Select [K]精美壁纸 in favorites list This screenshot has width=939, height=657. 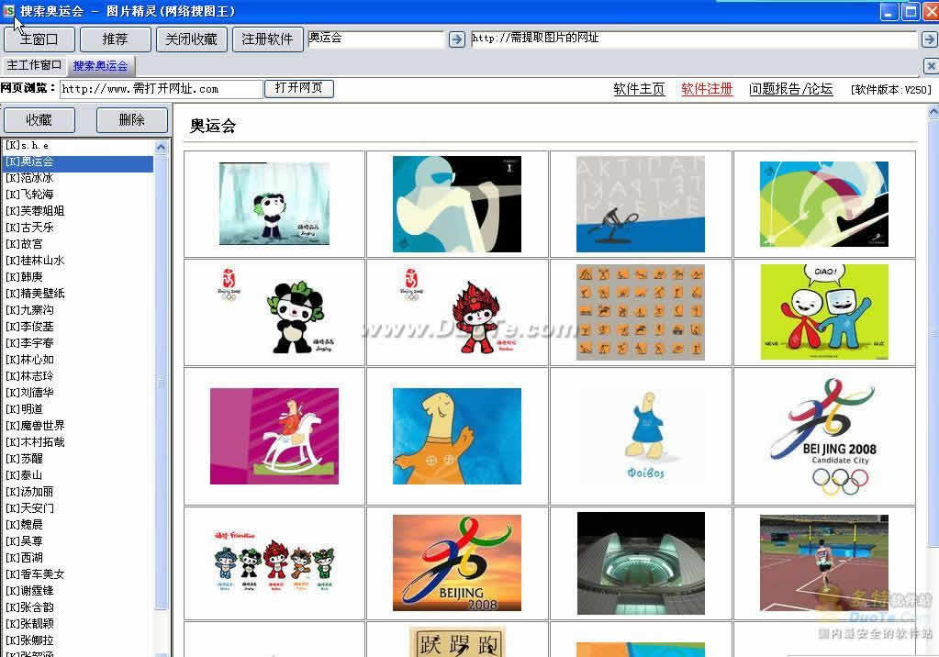click(79, 294)
